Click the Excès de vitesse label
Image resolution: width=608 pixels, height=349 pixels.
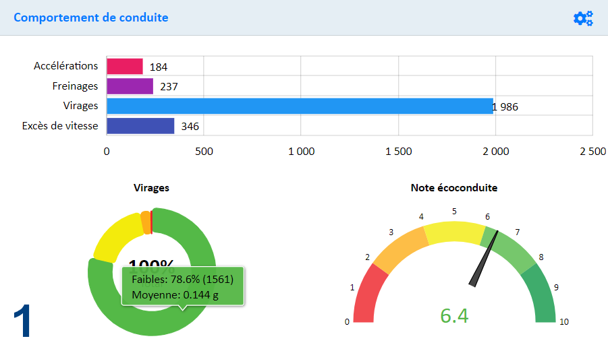pyautogui.click(x=59, y=126)
